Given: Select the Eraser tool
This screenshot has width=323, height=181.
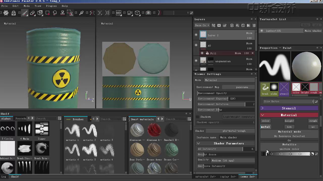Looking at the screenshot, I should (32, 13).
